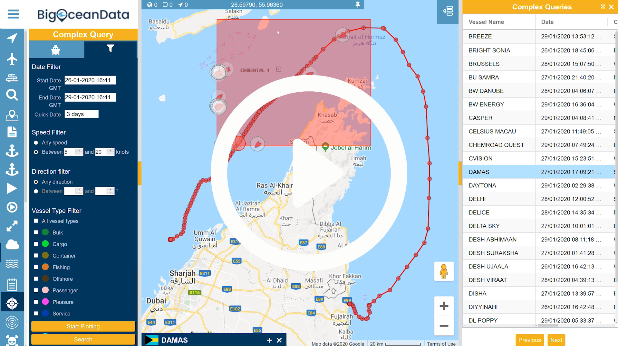618x346 pixels.
Task: Open the weather cloud icon
Action: [x=12, y=245]
